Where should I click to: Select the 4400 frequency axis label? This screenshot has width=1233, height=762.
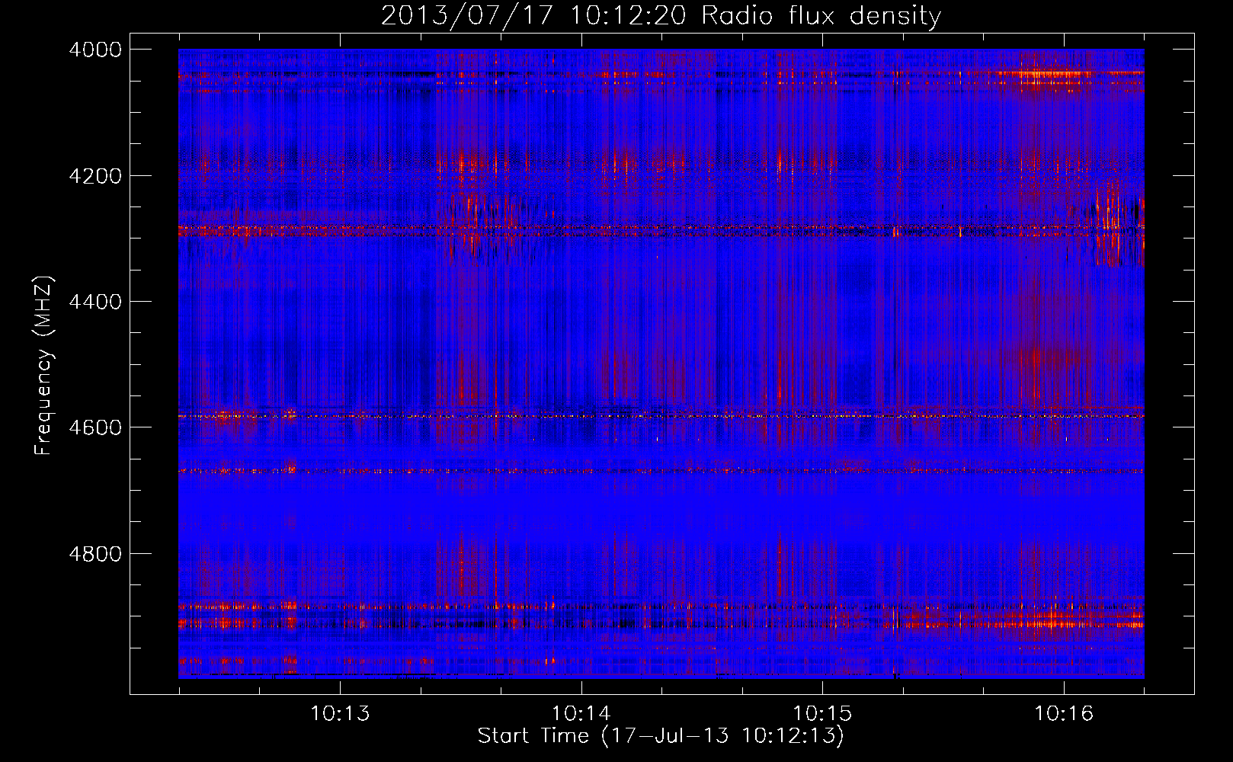coord(95,302)
